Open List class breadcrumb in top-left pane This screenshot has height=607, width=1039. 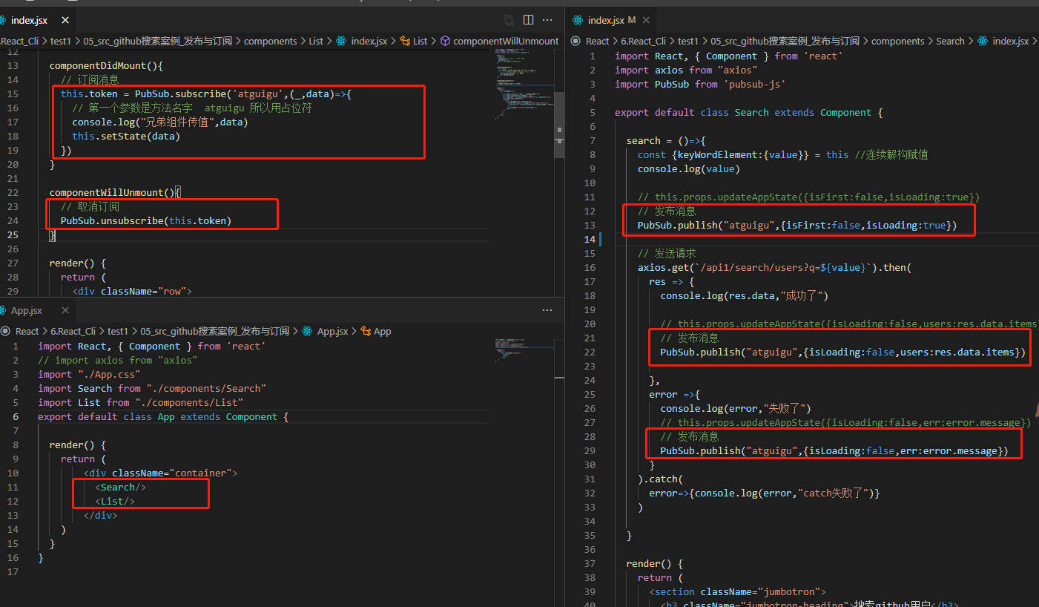pyautogui.click(x=420, y=41)
